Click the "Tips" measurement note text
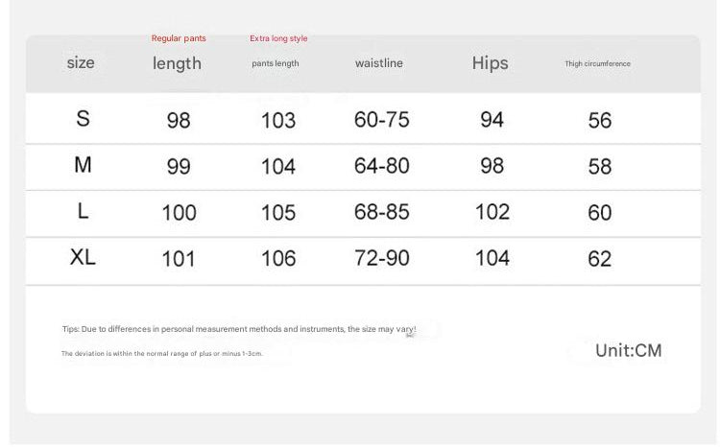The image size is (720, 447). [239, 329]
